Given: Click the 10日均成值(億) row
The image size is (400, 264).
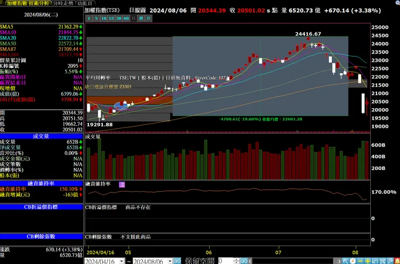Looking at the screenshot, I should point(41,100).
